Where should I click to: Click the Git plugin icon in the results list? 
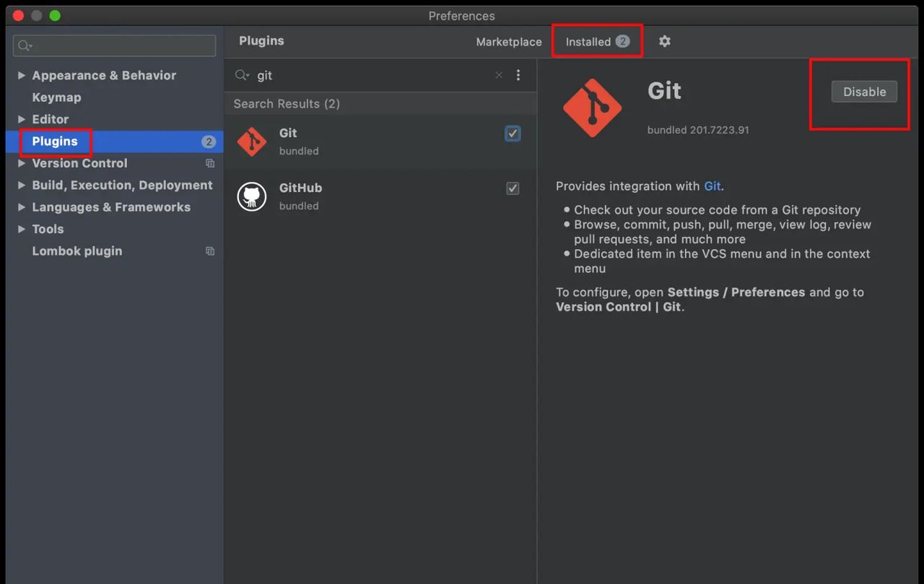pos(252,141)
